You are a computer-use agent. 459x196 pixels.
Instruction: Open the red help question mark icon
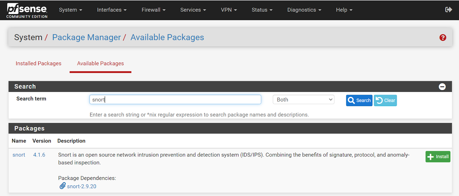[443, 37]
